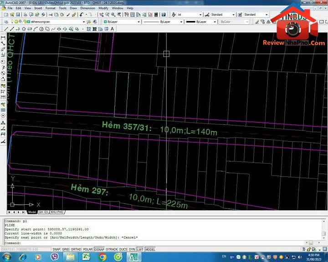
Task: Toggle GRID display in status bar
Action: point(66,249)
